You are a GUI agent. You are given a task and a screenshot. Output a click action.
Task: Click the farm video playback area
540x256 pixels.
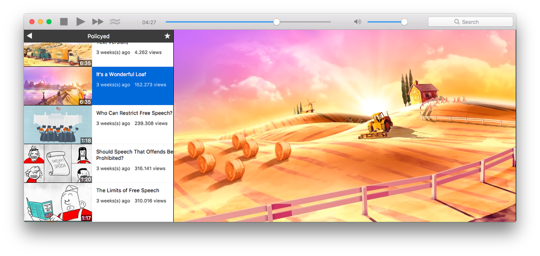tap(345, 126)
